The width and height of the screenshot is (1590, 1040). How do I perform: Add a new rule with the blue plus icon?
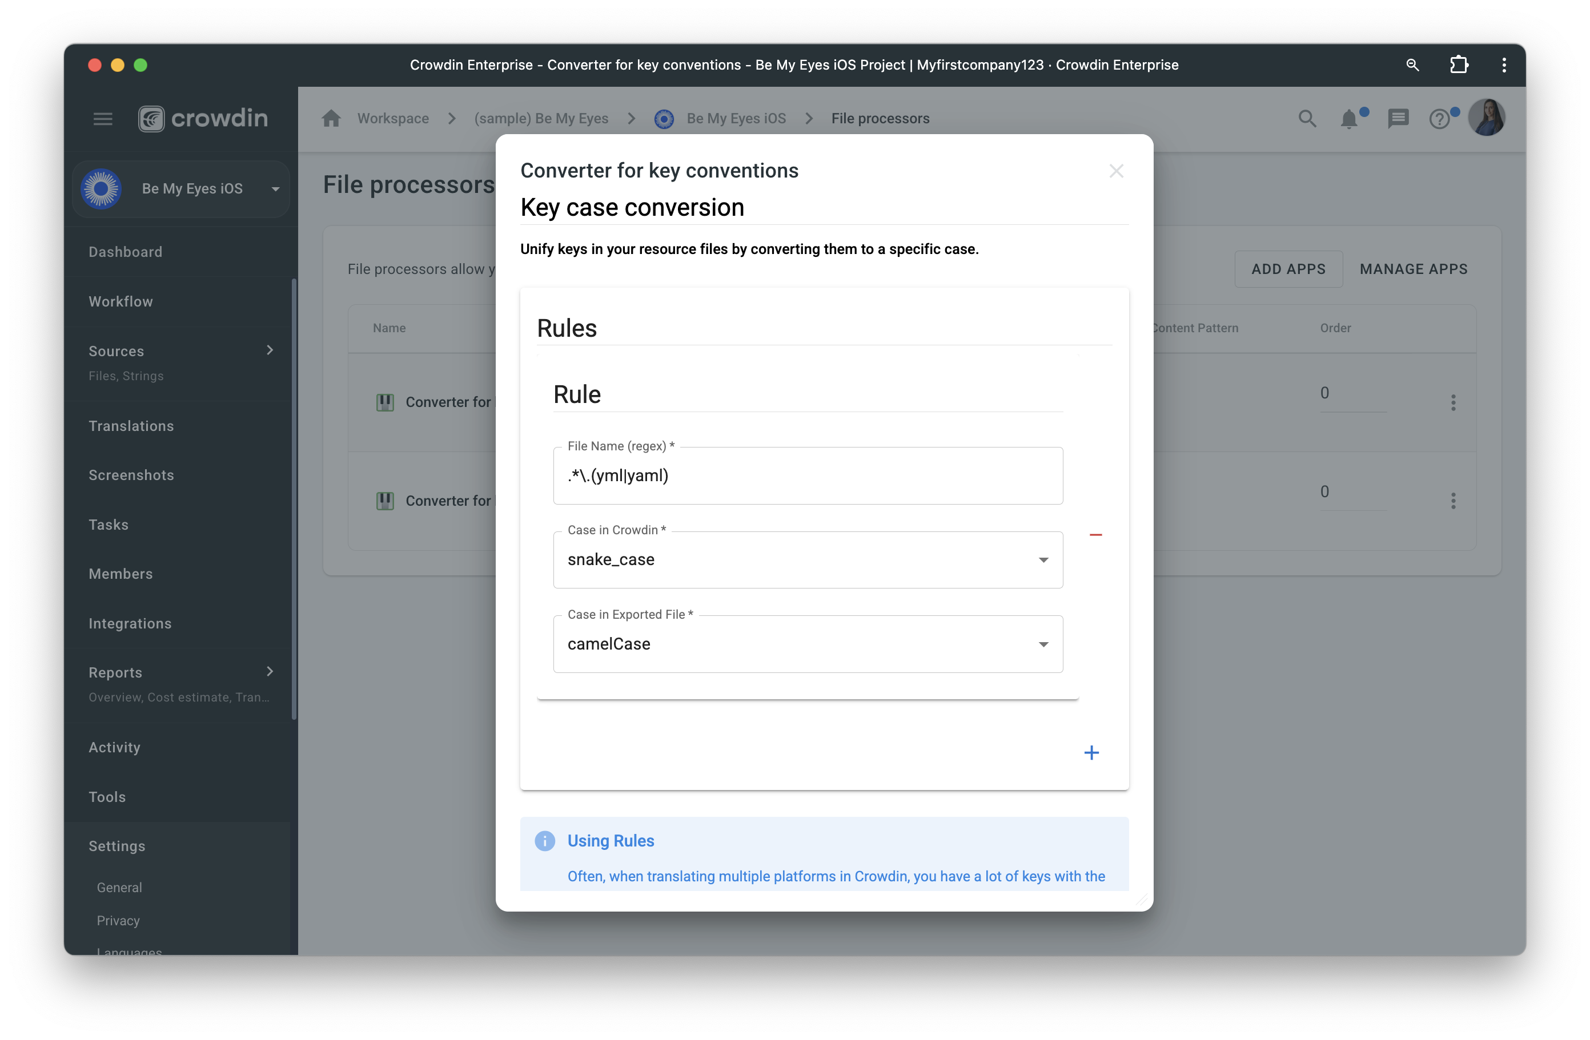pos(1091,753)
